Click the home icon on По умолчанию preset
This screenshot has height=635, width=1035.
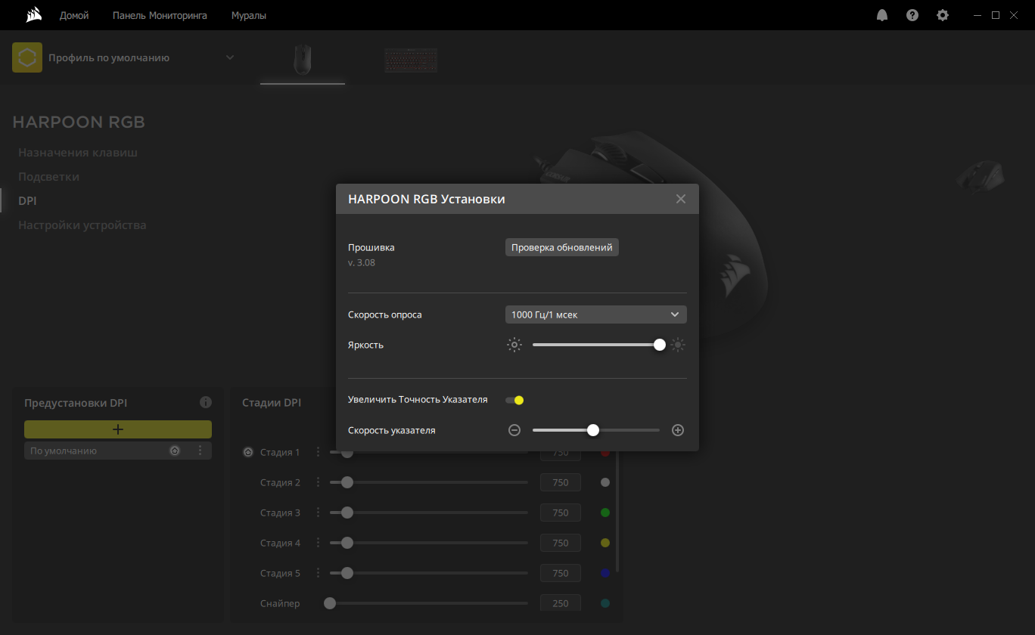click(x=175, y=451)
